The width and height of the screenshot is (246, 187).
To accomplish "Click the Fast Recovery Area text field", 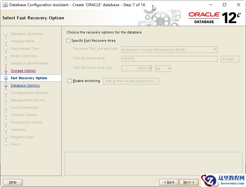I will pos(169,59).
